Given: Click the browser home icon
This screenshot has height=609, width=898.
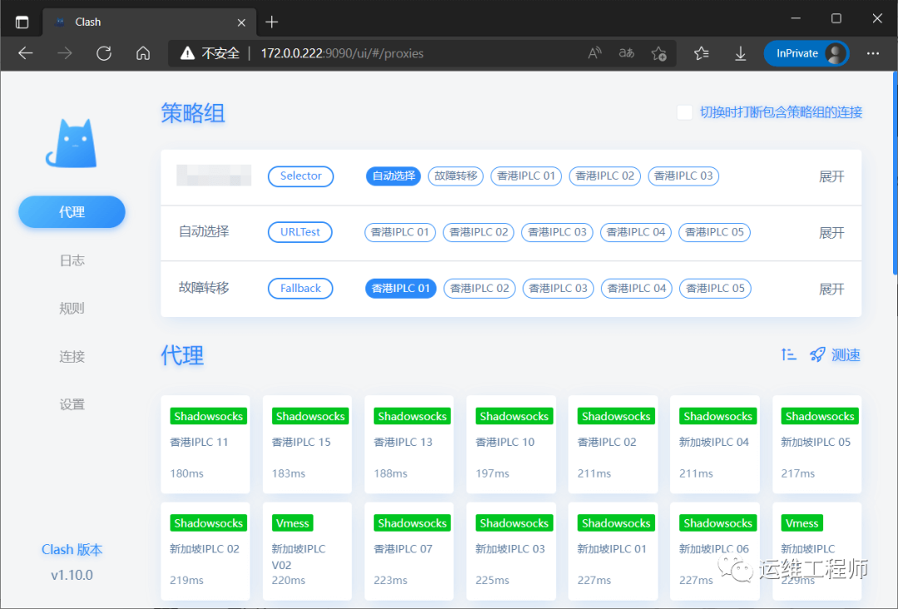Looking at the screenshot, I should coord(142,52).
